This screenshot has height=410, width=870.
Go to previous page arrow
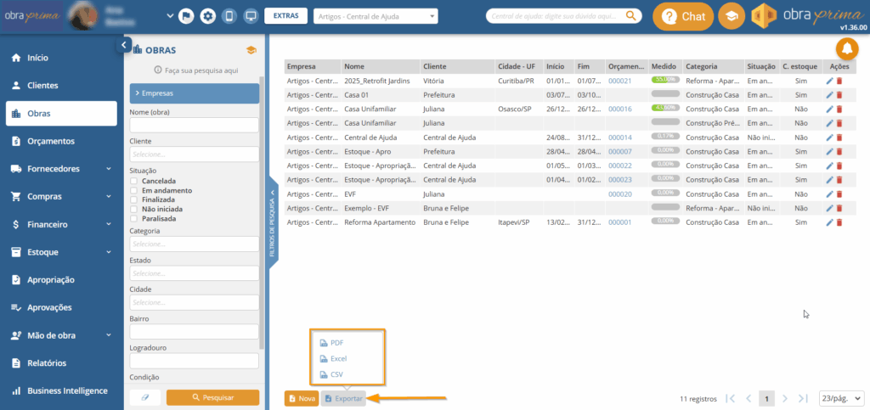click(749, 398)
